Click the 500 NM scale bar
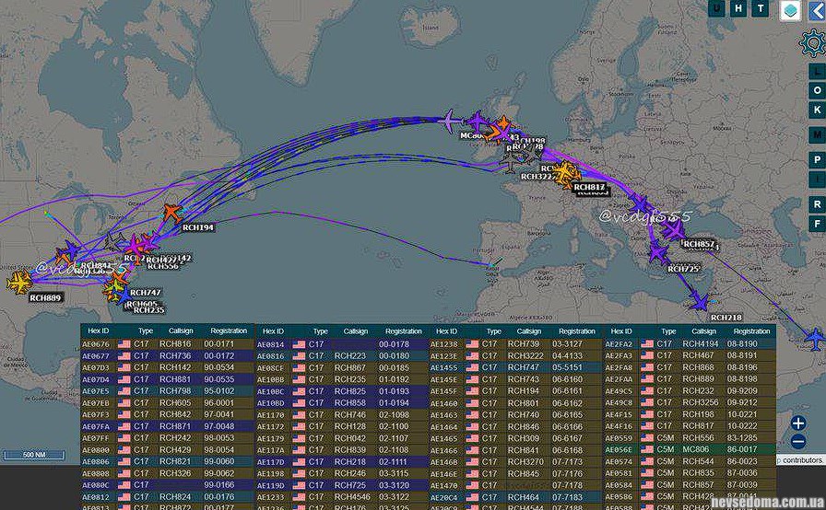Image resolution: width=826 pixels, height=510 pixels. click(29, 455)
